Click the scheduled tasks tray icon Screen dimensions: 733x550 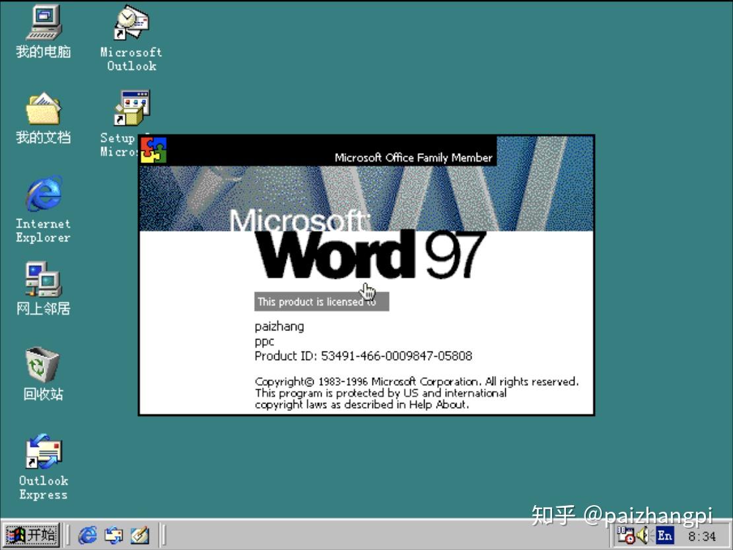click(626, 535)
